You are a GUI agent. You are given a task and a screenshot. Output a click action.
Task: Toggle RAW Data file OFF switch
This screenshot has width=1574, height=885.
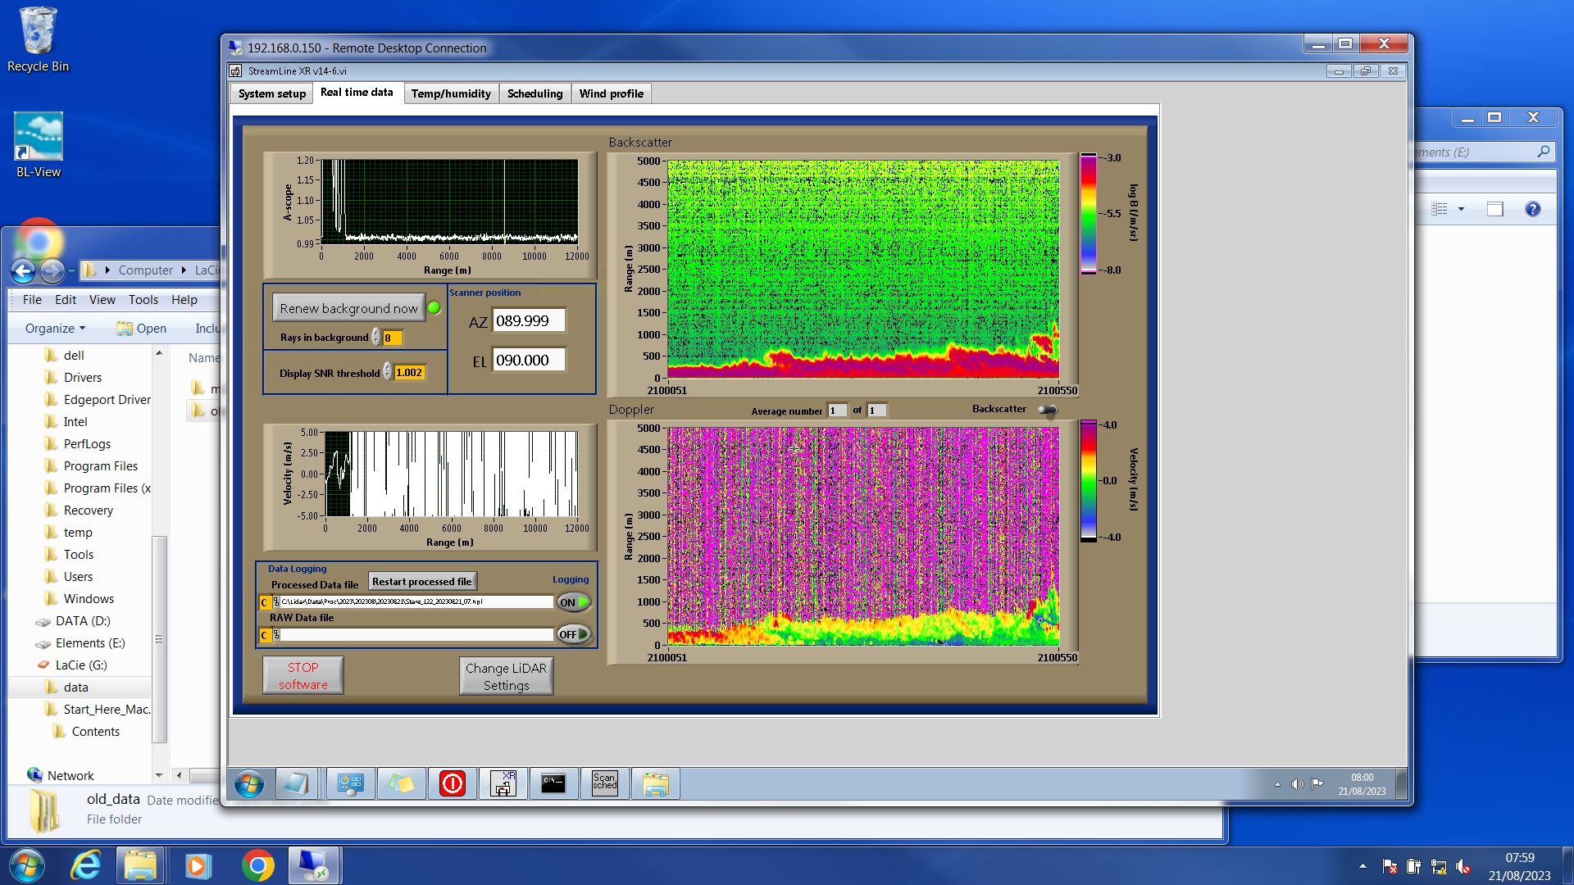point(574,634)
